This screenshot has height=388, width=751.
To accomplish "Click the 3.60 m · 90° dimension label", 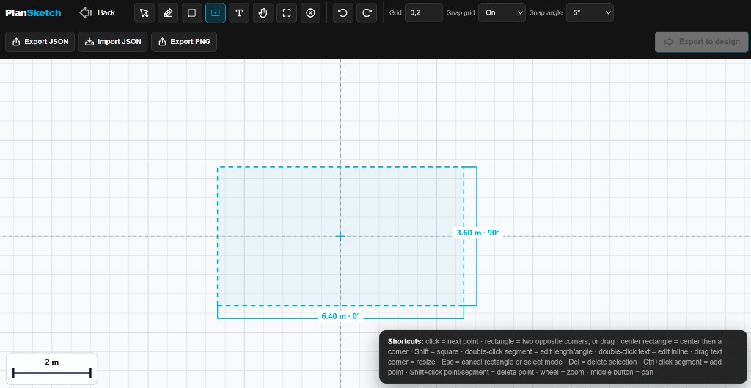I will [x=477, y=233].
